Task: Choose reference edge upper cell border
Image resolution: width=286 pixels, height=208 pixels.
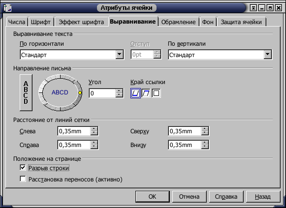Action: (146, 93)
